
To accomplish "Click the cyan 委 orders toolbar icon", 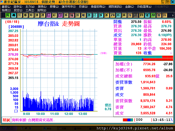I will point(89,15).
